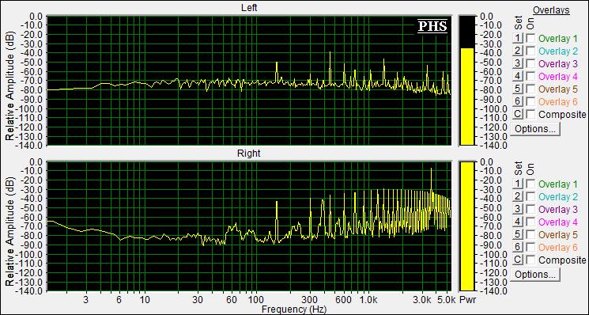
Task: Set Overlay 6 in the Left channel panel
Action: tap(518, 101)
